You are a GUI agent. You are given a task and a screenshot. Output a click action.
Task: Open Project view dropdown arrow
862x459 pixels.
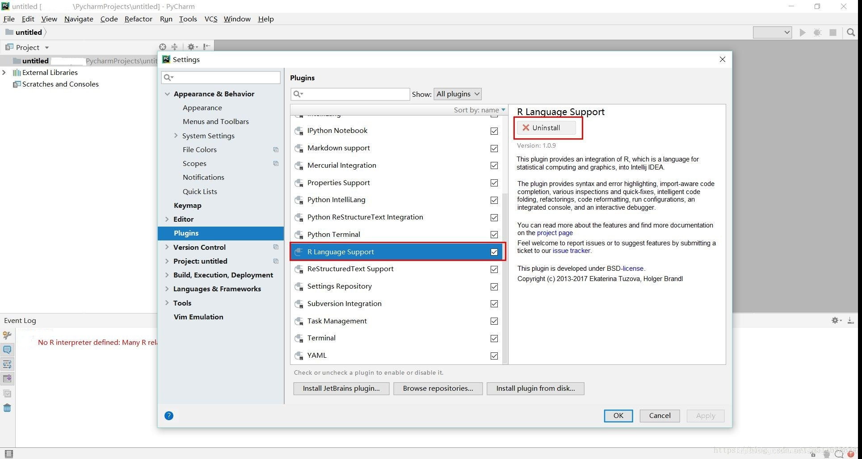click(x=46, y=47)
